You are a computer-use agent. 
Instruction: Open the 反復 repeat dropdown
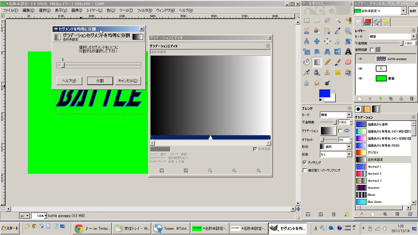[336, 154]
